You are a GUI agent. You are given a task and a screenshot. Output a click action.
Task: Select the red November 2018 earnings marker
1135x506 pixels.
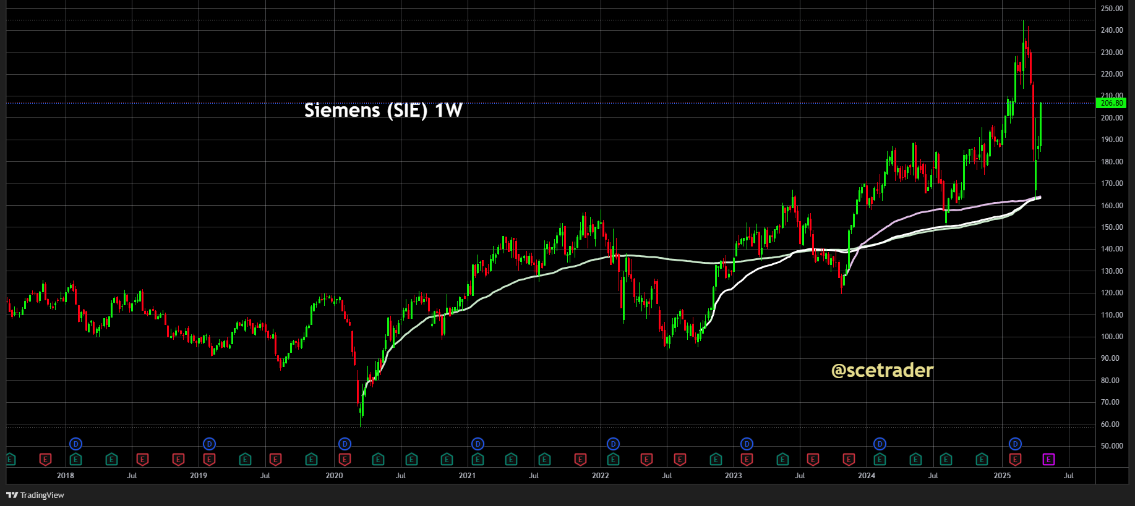pyautogui.click(x=178, y=459)
